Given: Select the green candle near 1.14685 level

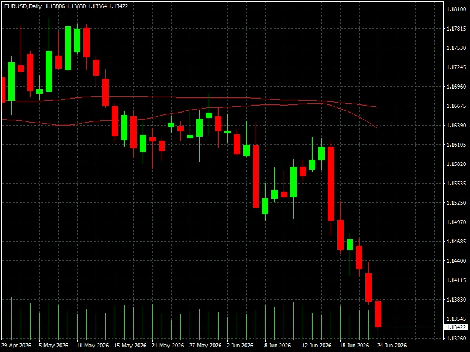Looking at the screenshot, I should click(350, 245).
